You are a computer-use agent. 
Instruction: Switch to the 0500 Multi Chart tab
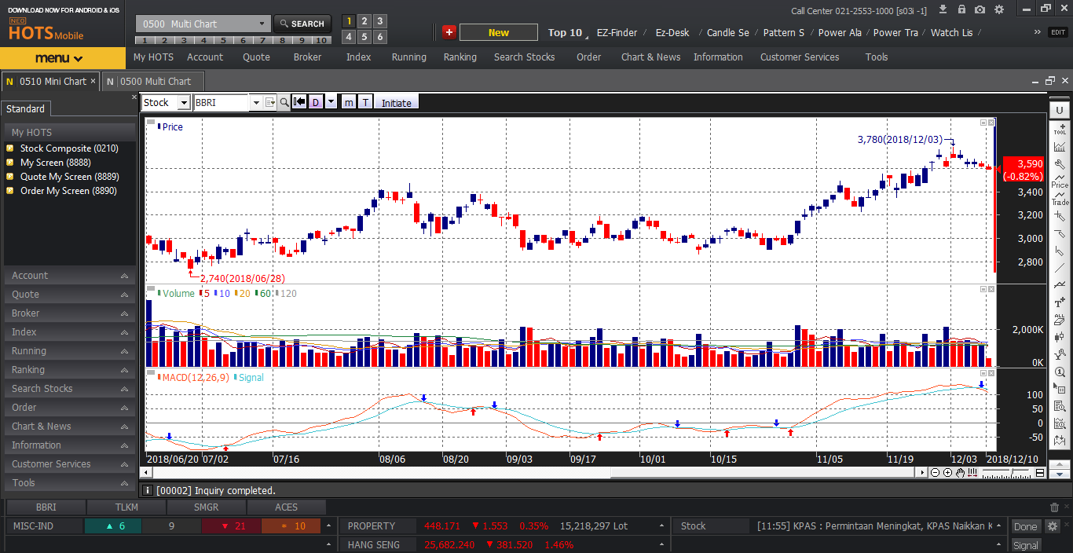(x=153, y=81)
